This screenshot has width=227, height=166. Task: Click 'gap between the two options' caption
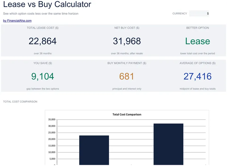tap(43, 89)
